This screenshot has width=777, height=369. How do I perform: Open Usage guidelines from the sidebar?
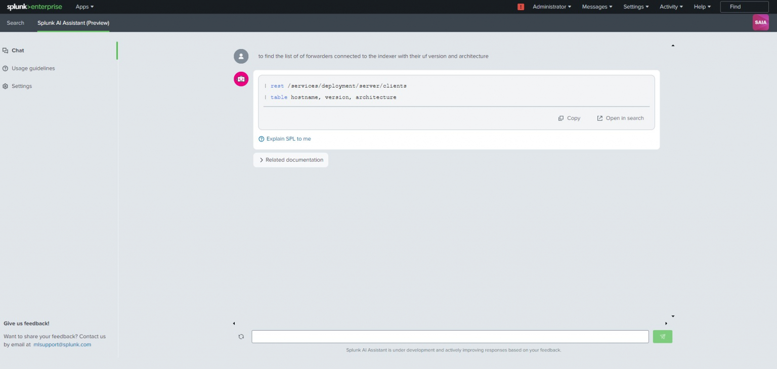click(33, 68)
